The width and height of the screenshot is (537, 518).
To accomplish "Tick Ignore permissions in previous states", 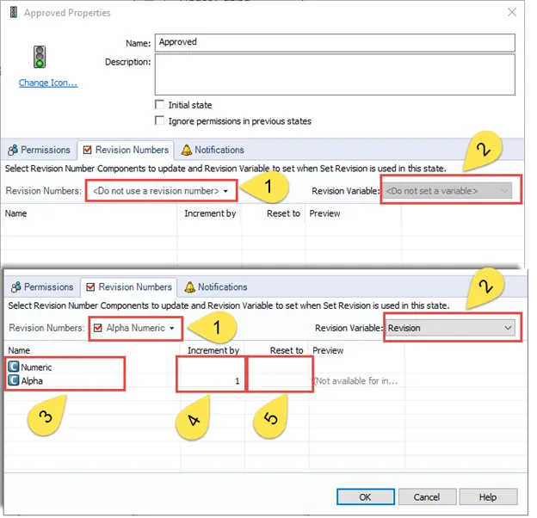I will click(159, 120).
